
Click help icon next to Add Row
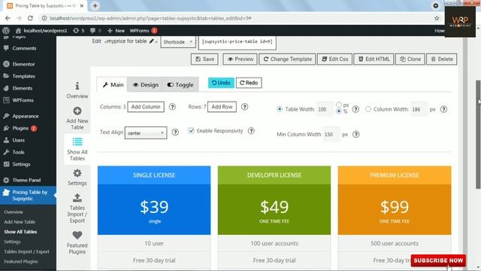coord(244,107)
